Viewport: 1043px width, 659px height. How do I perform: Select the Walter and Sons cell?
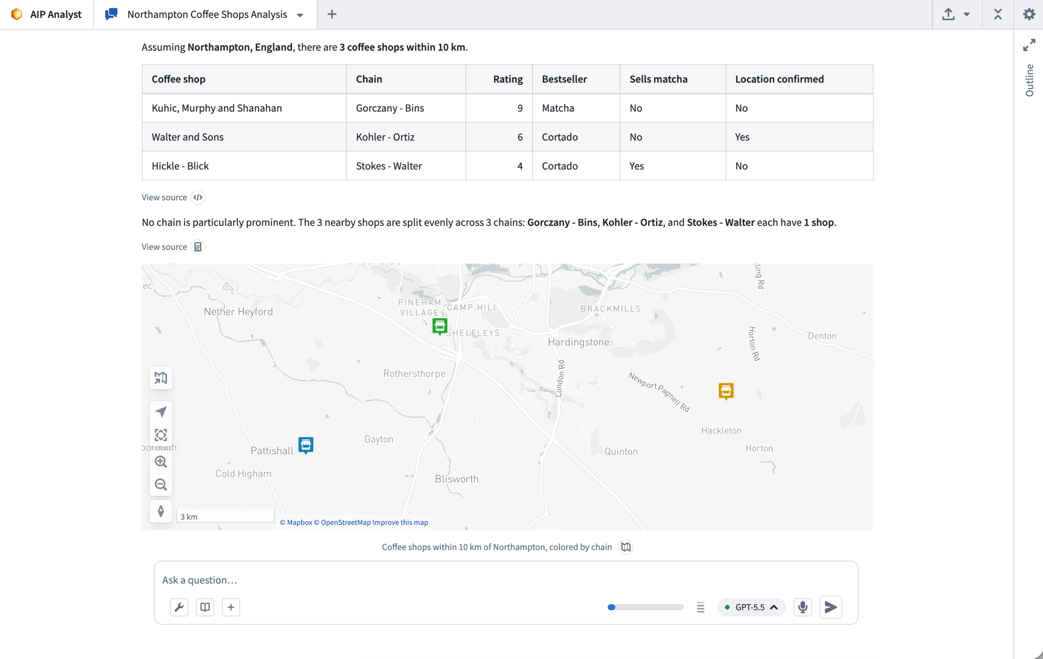pos(244,137)
